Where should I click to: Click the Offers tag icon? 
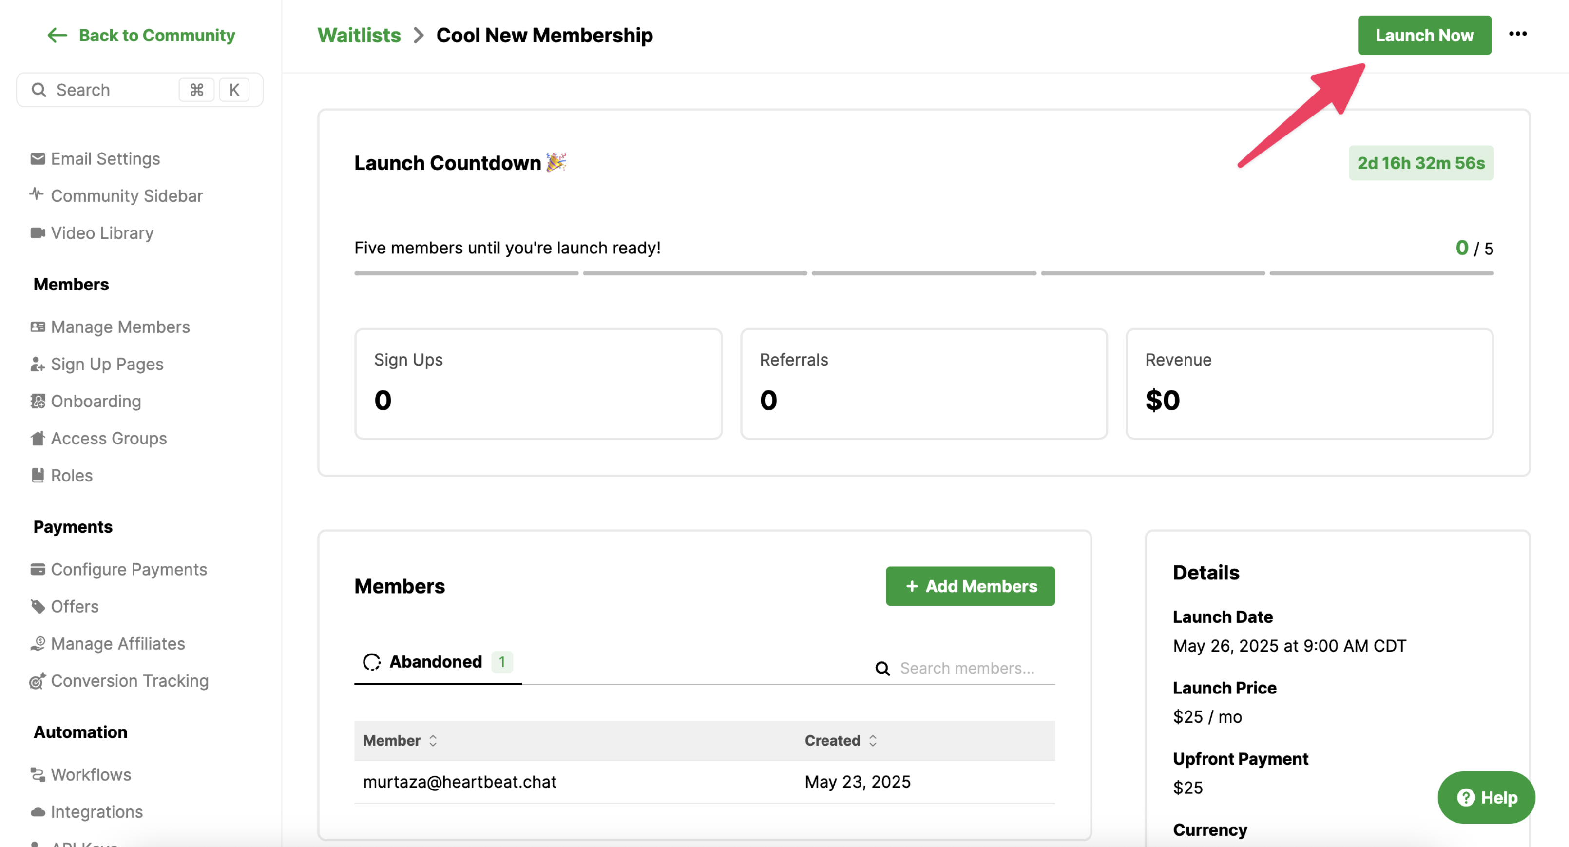[37, 606]
